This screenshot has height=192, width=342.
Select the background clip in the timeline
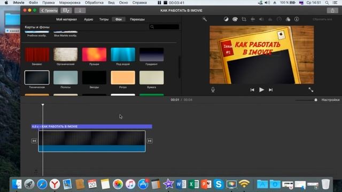[x=92, y=141]
